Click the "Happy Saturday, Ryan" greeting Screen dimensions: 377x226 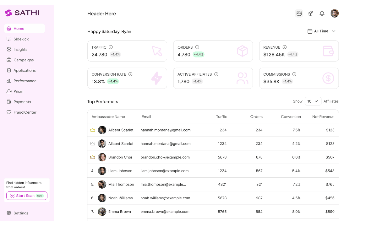click(109, 31)
